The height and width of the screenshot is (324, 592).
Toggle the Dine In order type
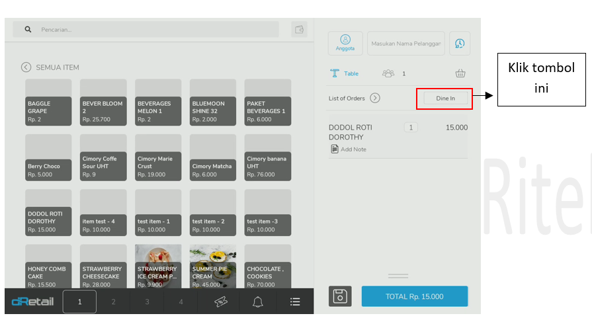pos(445,98)
